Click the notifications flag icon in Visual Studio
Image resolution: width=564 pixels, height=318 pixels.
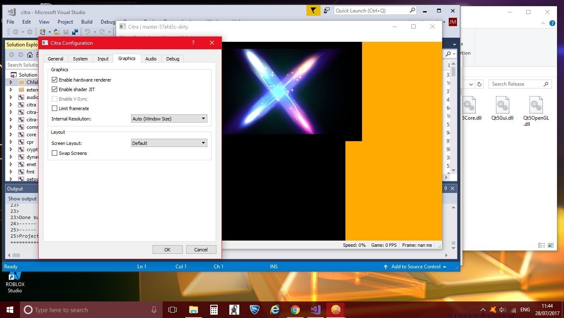(313, 10)
